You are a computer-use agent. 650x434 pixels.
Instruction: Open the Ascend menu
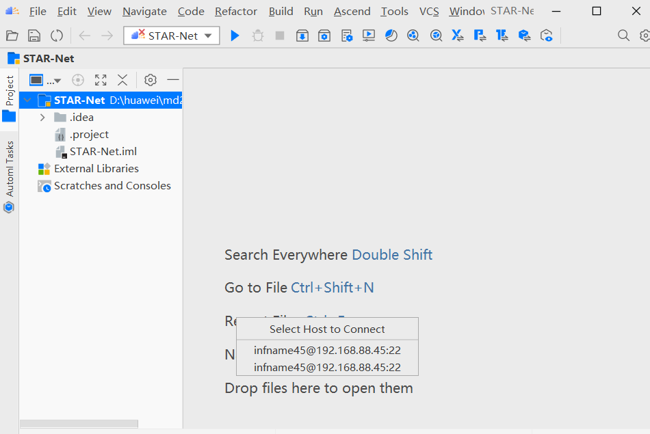(352, 11)
